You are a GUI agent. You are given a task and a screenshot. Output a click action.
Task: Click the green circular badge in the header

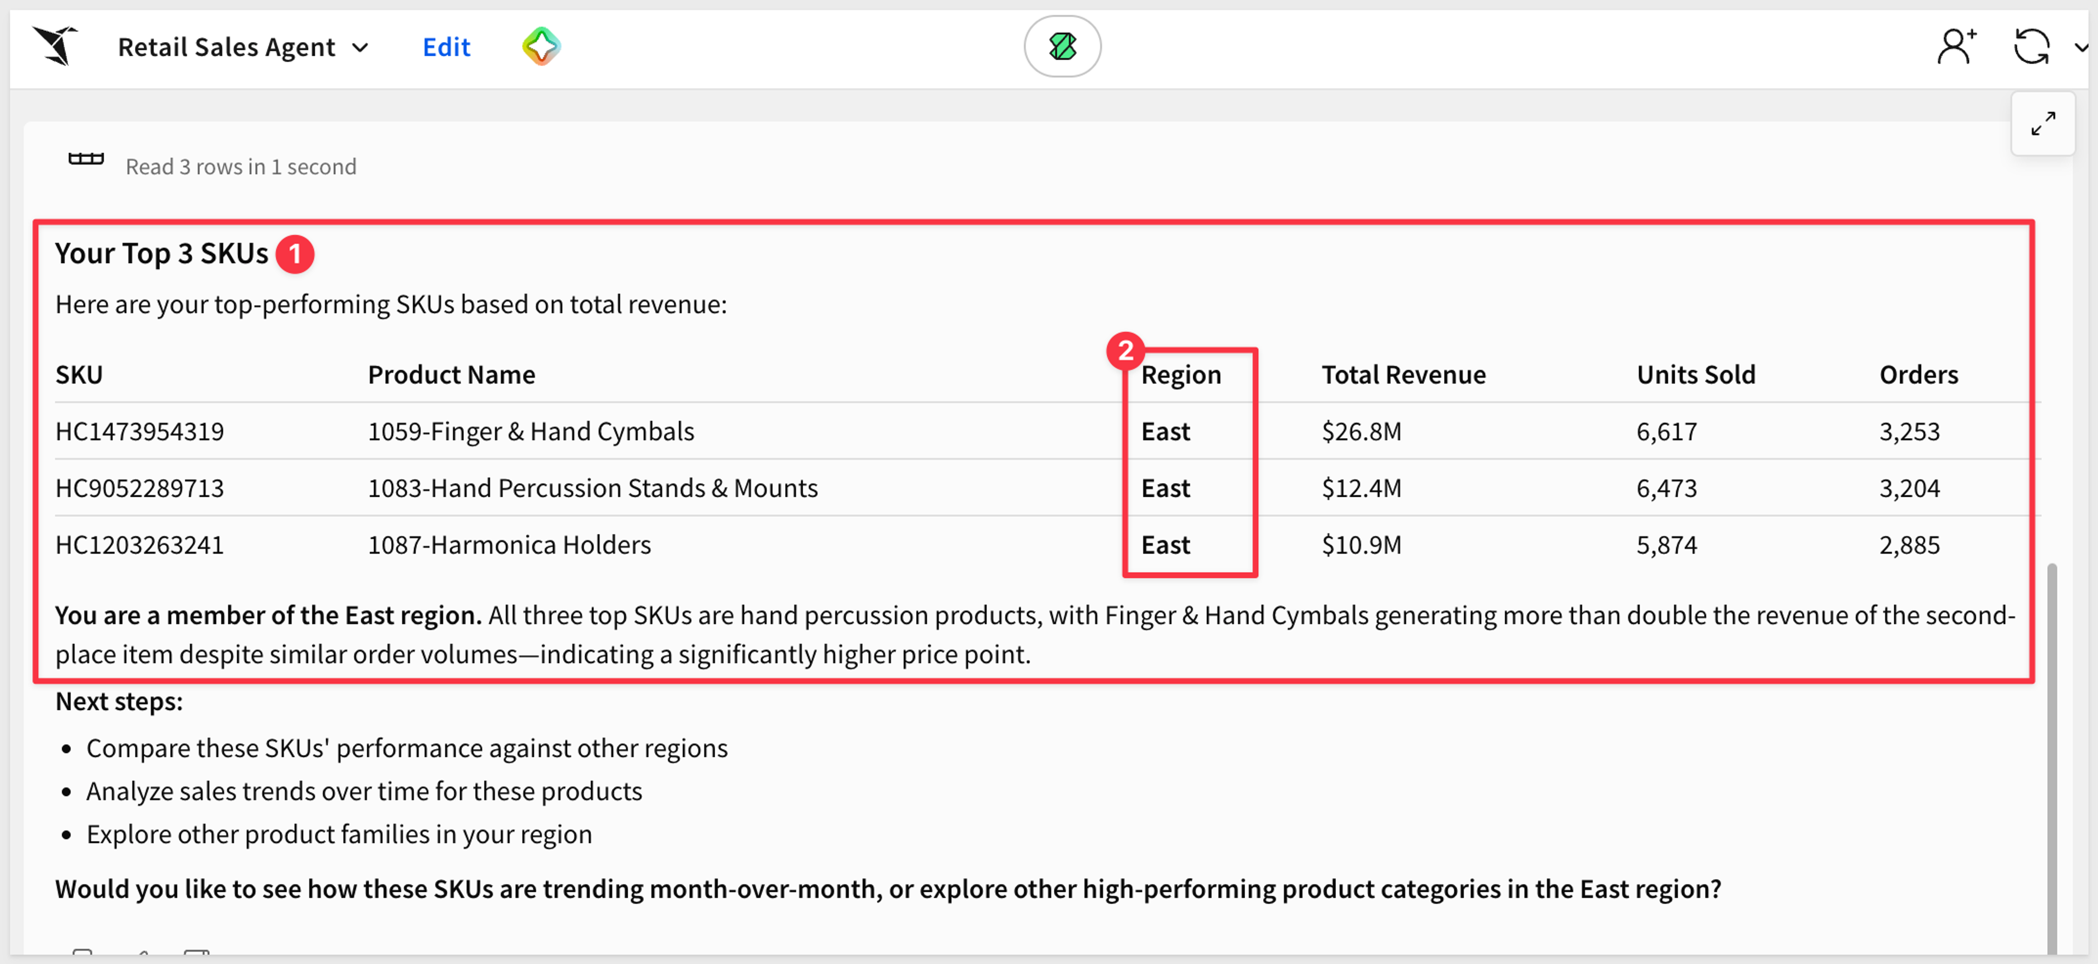point(1062,46)
